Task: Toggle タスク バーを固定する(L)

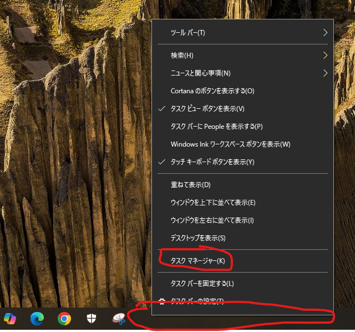Action: point(242,284)
